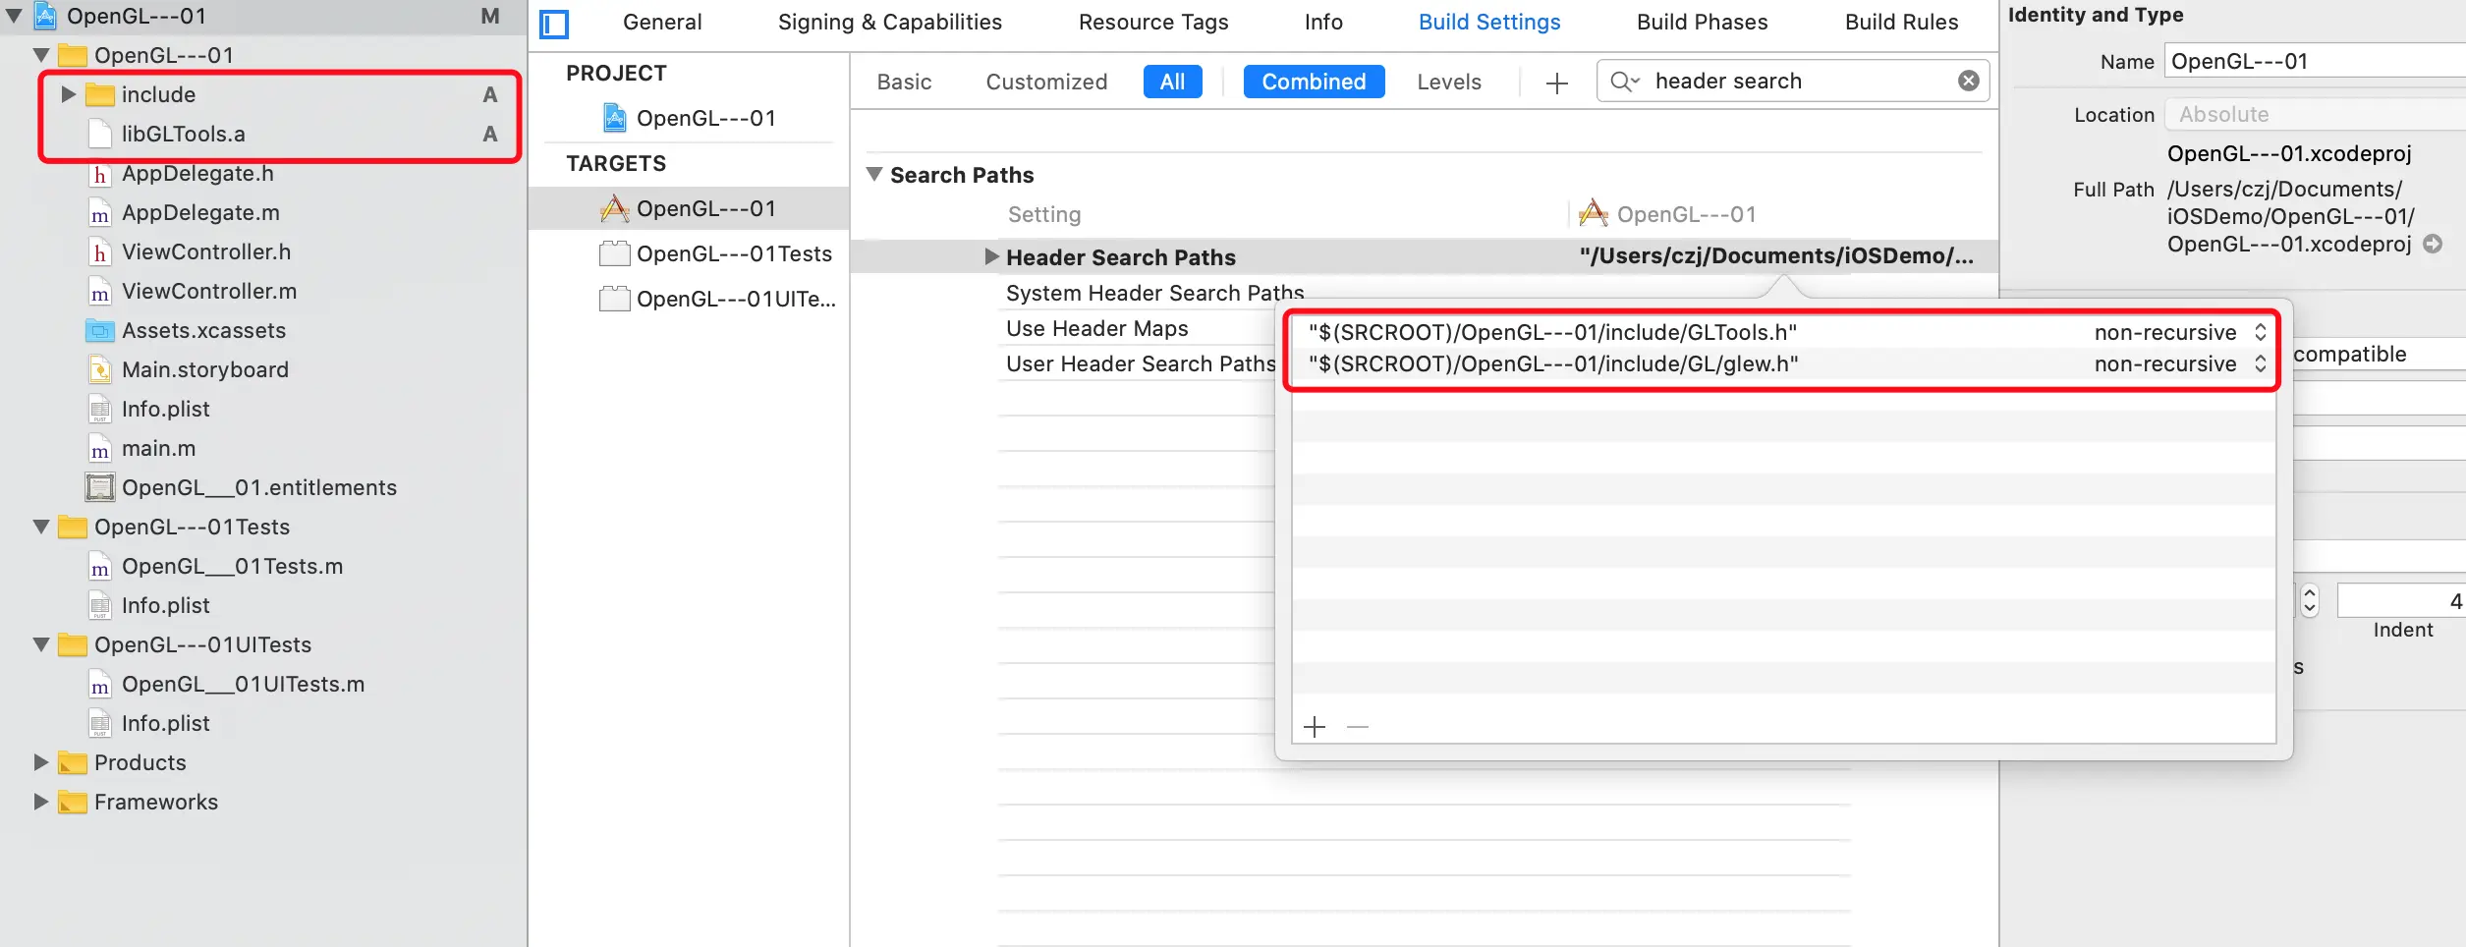This screenshot has width=2466, height=947.
Task: Click the main.m source file icon
Action: pyautogui.click(x=99, y=449)
